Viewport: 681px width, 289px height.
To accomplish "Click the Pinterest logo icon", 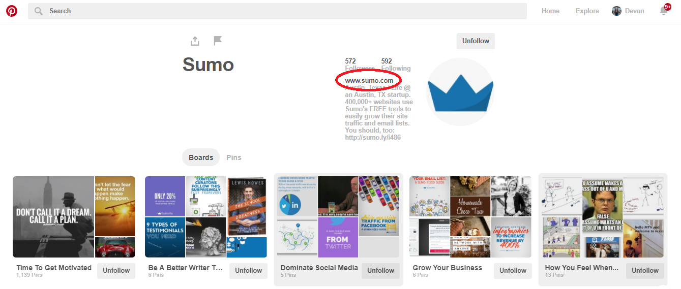I will point(11,11).
